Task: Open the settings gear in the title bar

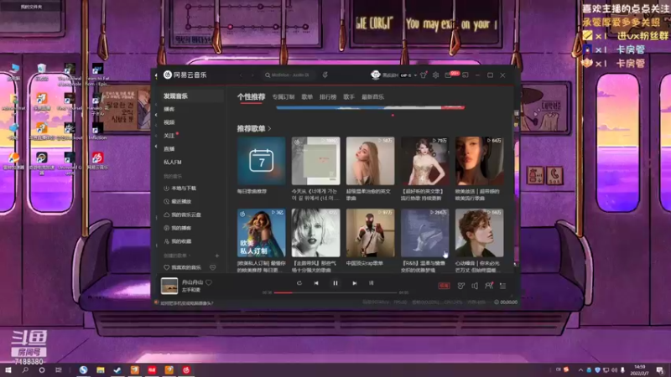Action: click(435, 75)
